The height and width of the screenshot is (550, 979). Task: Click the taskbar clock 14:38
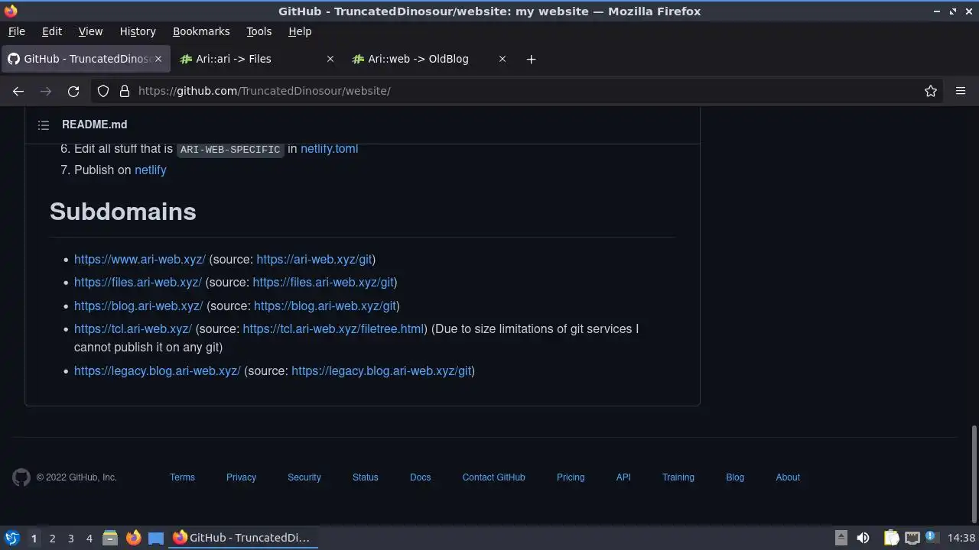click(961, 538)
